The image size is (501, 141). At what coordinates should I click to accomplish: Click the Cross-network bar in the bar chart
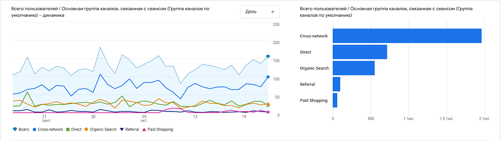[407, 36]
